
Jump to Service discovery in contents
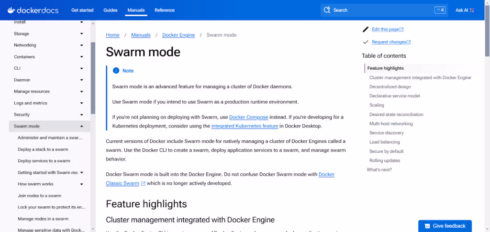tap(387, 133)
